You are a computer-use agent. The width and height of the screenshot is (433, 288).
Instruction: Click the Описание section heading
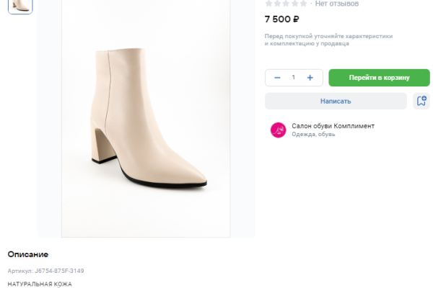(28, 254)
